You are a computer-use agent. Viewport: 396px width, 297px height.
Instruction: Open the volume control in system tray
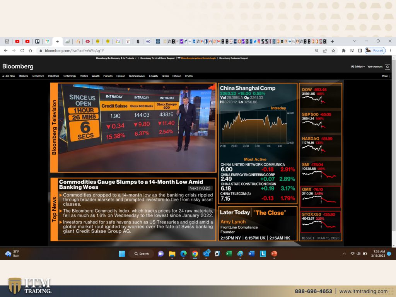coord(358,254)
